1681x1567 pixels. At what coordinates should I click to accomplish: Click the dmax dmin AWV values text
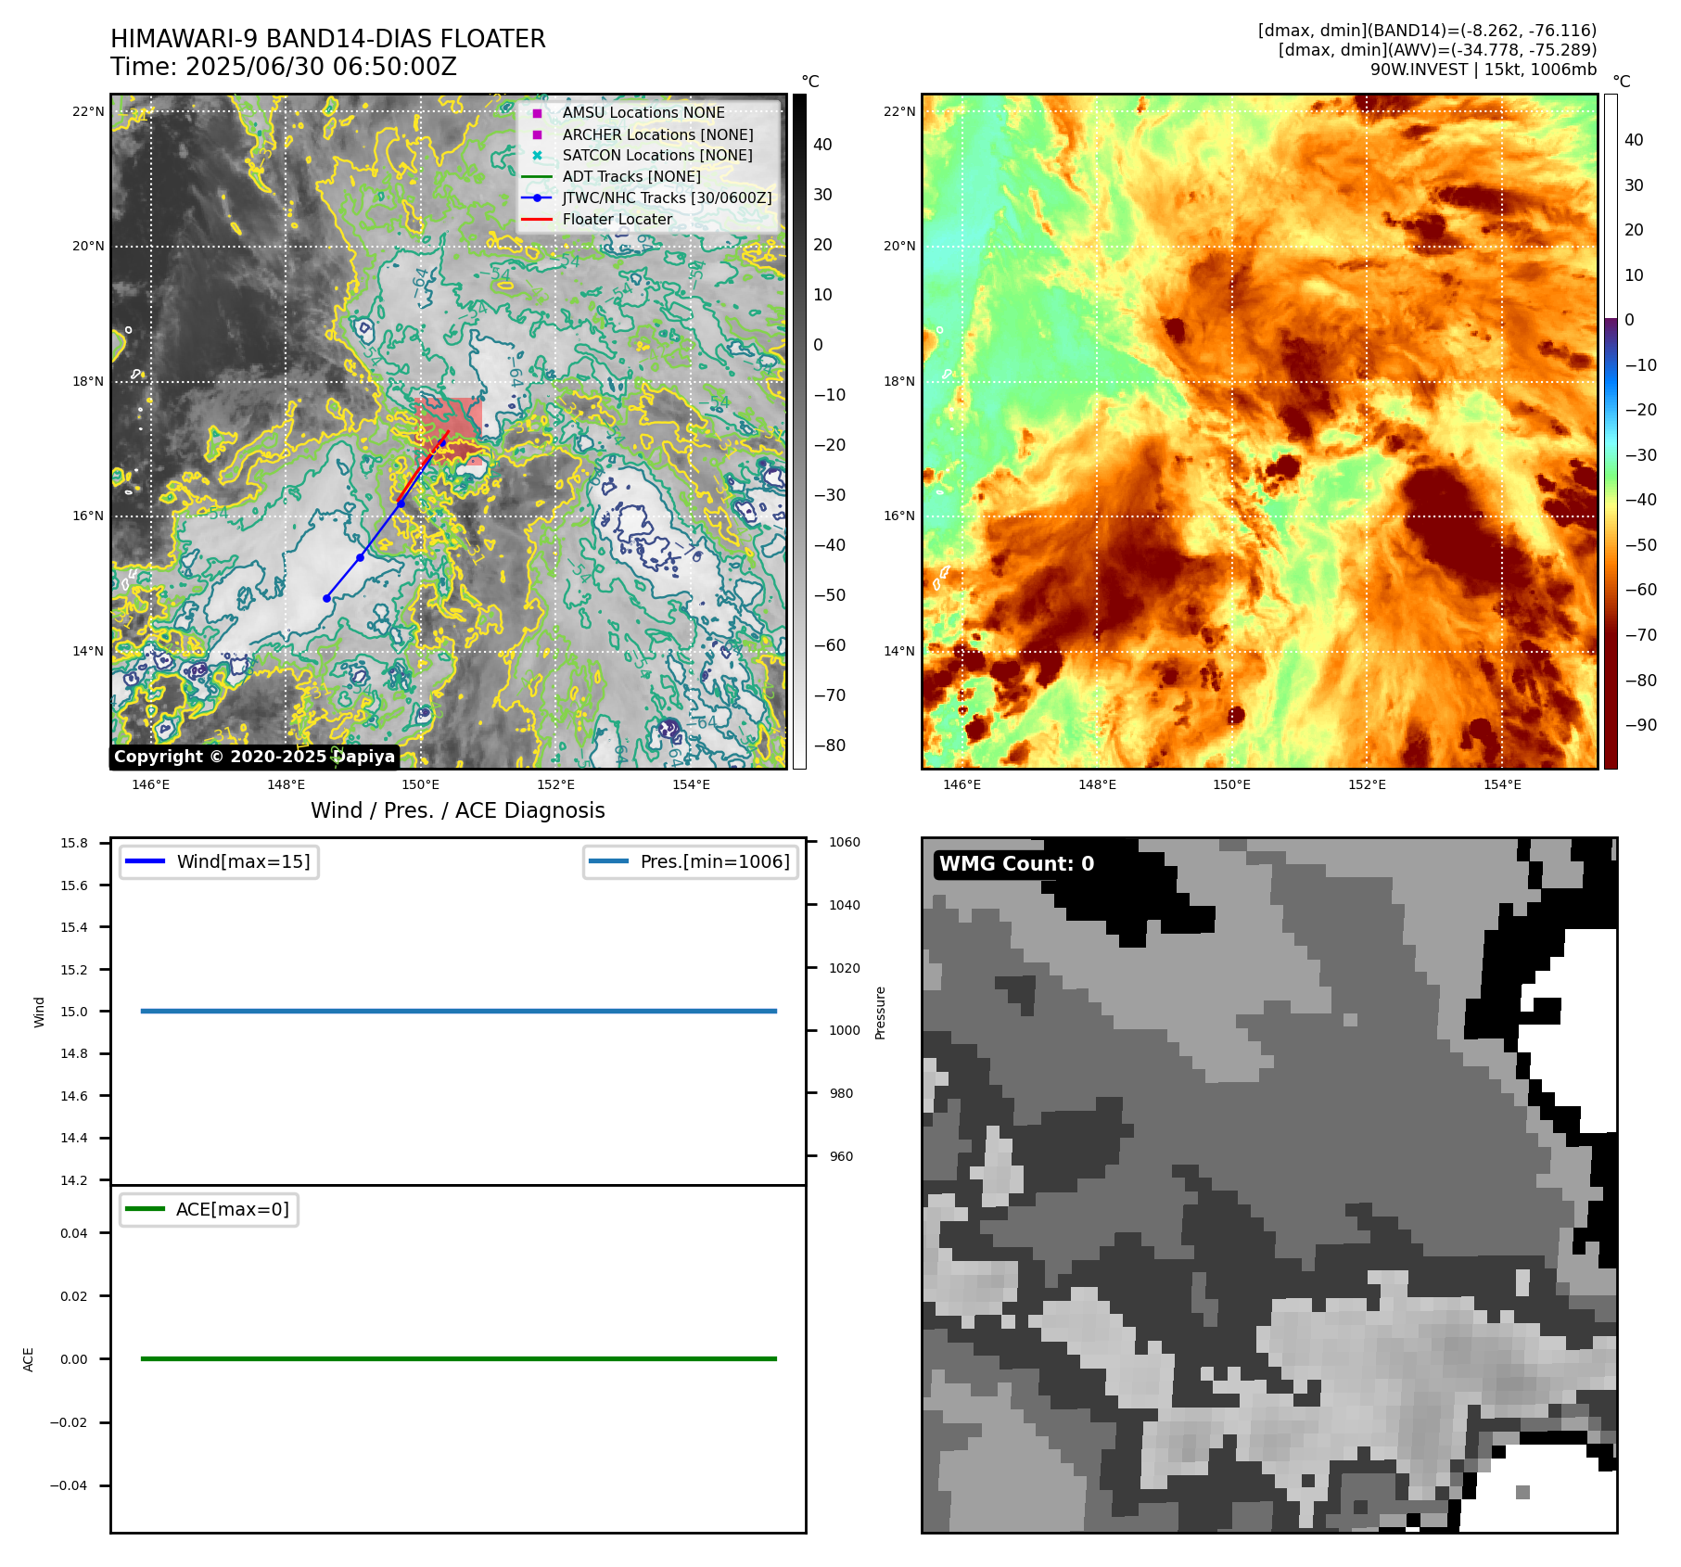click(x=1437, y=50)
